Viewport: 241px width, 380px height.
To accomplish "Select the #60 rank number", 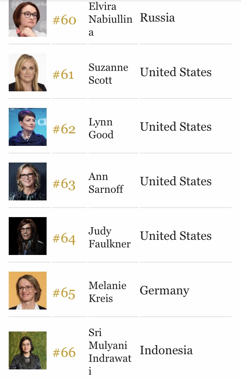I will pyautogui.click(x=64, y=20).
